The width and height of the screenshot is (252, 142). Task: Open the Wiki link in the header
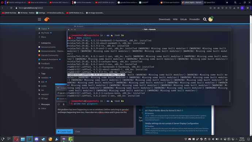coord(175,19)
